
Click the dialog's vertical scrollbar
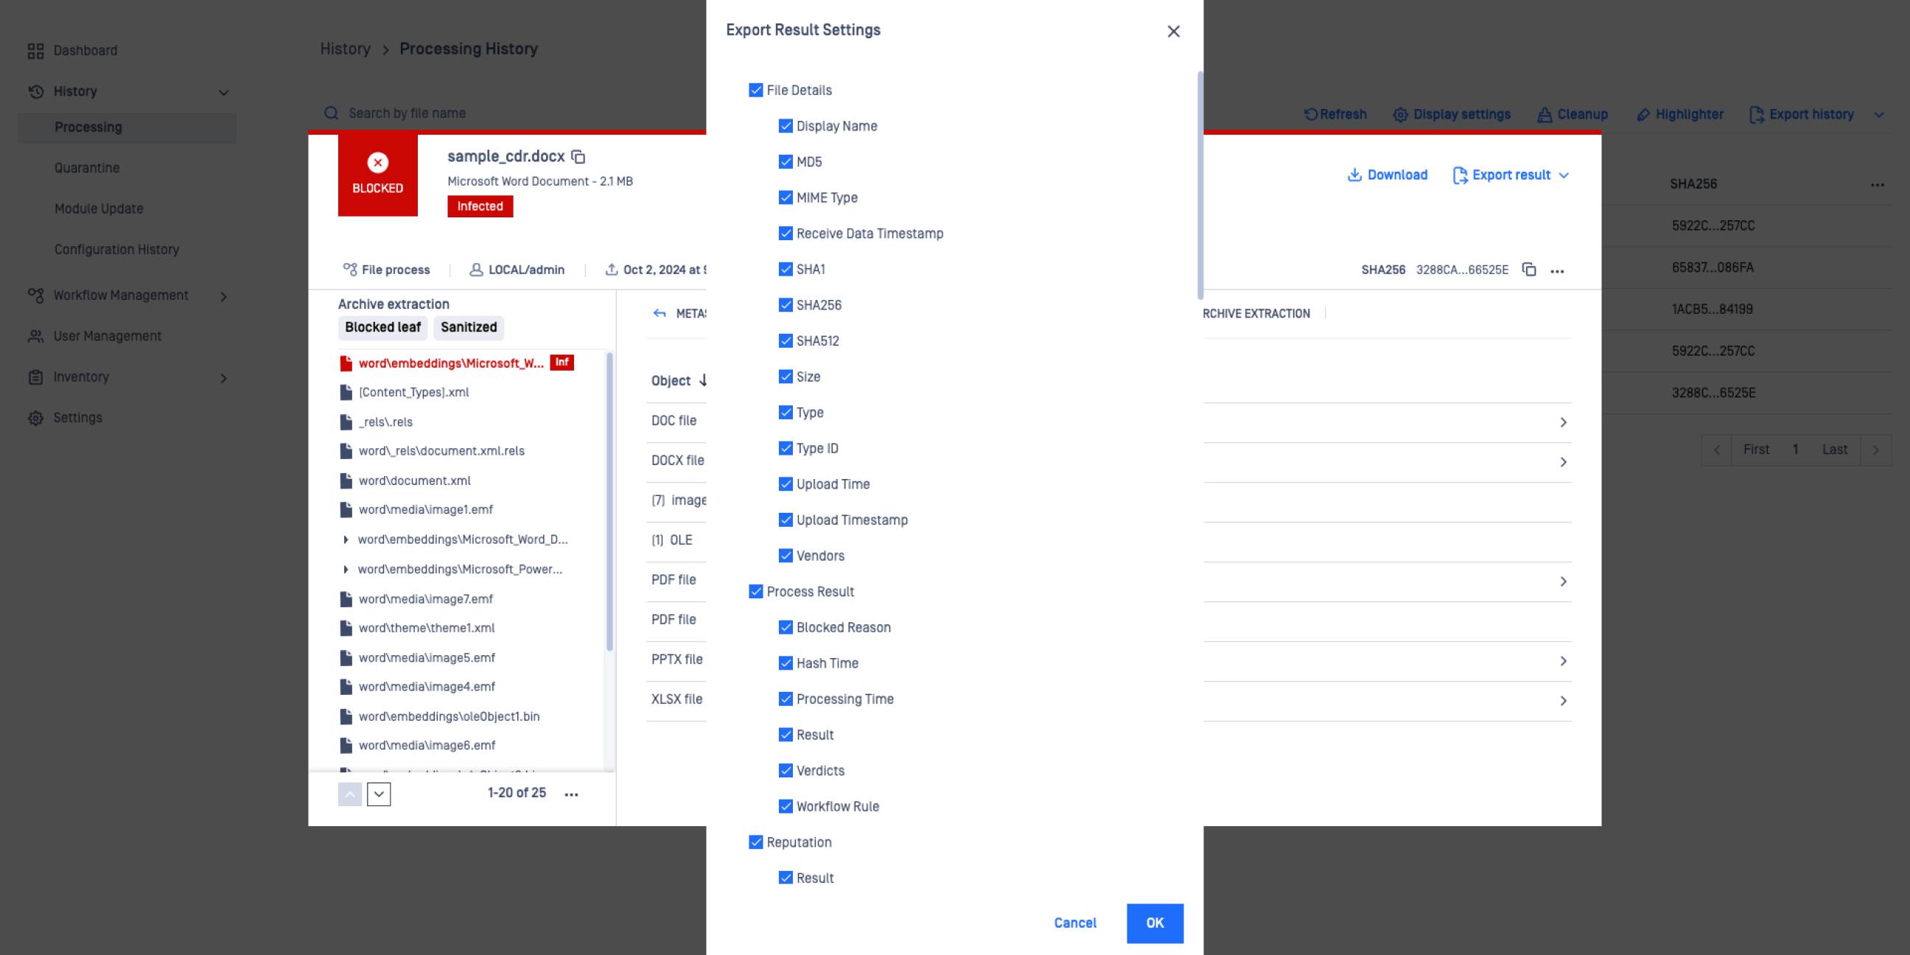click(1200, 186)
